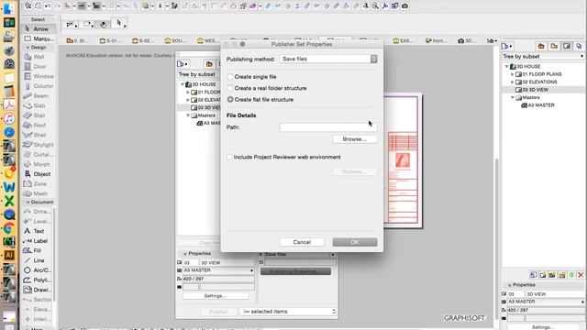
Task: Open the selected items dropdown in Organizer
Action: point(289,312)
